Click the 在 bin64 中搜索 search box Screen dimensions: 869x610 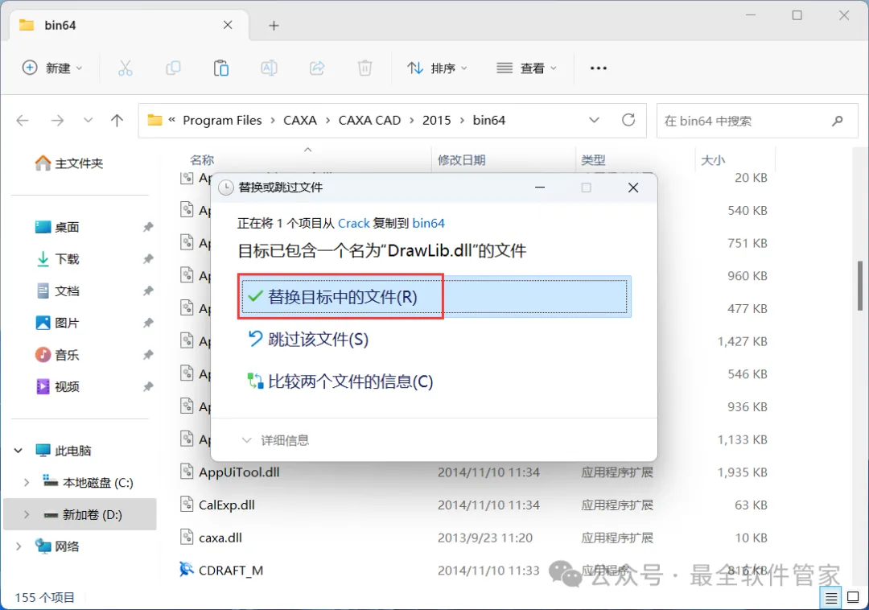coord(757,120)
